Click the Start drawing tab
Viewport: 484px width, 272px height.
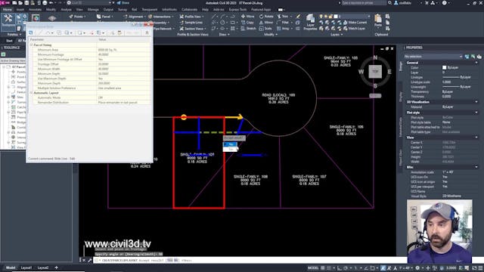point(9,41)
